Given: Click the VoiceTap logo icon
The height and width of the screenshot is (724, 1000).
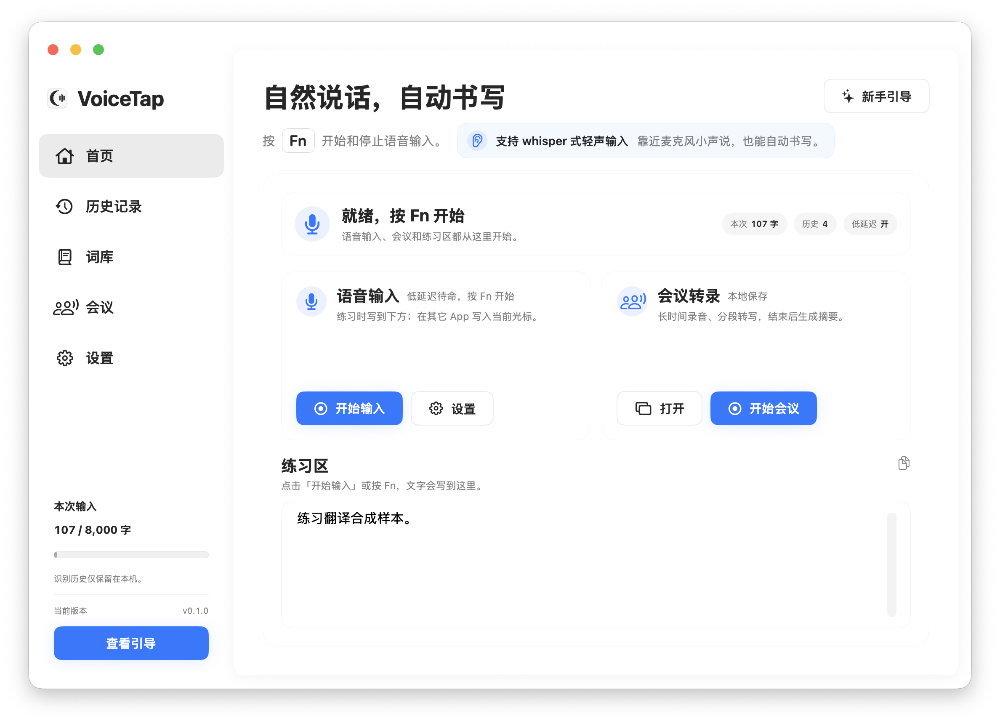Looking at the screenshot, I should [x=57, y=98].
